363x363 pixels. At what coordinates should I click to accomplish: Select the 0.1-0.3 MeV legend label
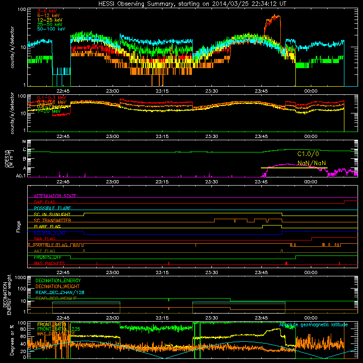[x=52, y=98]
